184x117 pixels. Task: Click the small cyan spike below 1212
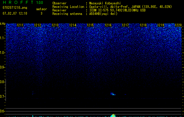coord(33,116)
